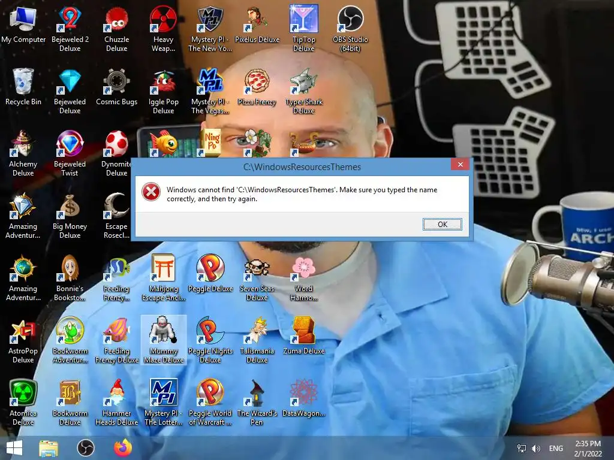Select Bonnie's Bookstore shortcut
Screen dimensions: 614x460
70,278
